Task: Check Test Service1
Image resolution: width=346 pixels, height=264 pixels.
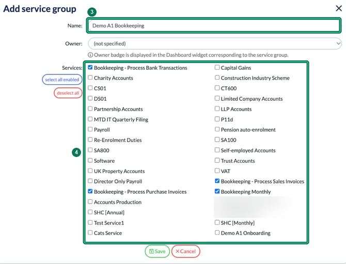Action: (x=90, y=222)
